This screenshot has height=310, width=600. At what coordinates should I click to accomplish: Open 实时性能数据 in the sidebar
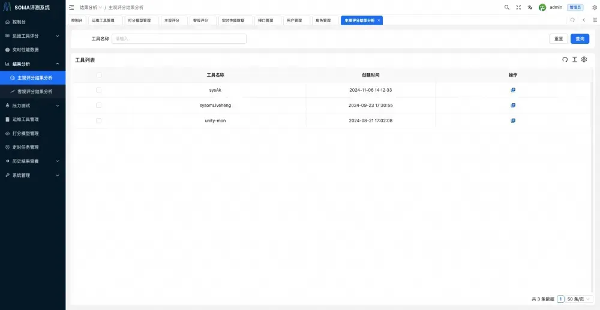(32, 50)
